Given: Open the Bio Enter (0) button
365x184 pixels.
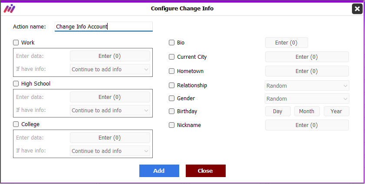Looking at the screenshot, I should tap(286, 43).
